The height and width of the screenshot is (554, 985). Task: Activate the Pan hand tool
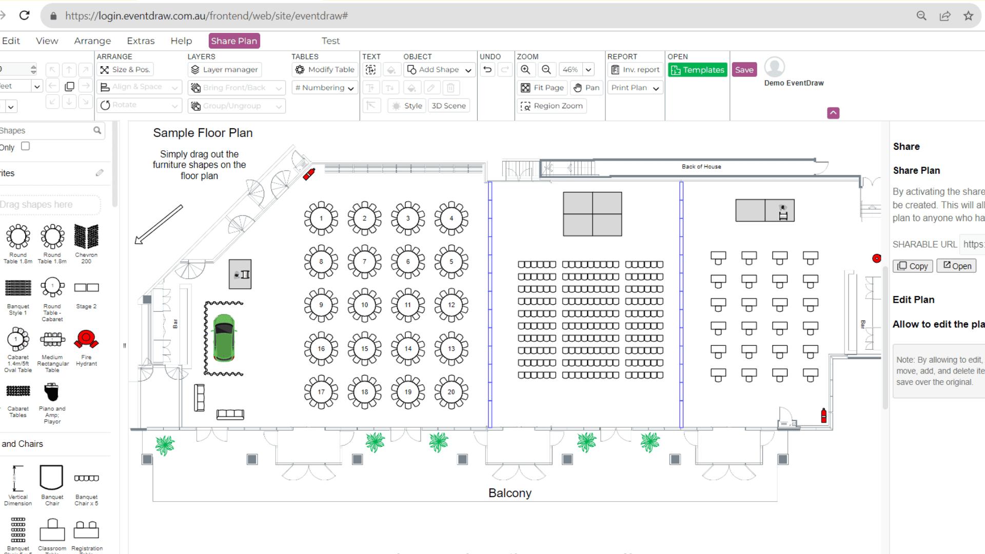pyautogui.click(x=586, y=88)
